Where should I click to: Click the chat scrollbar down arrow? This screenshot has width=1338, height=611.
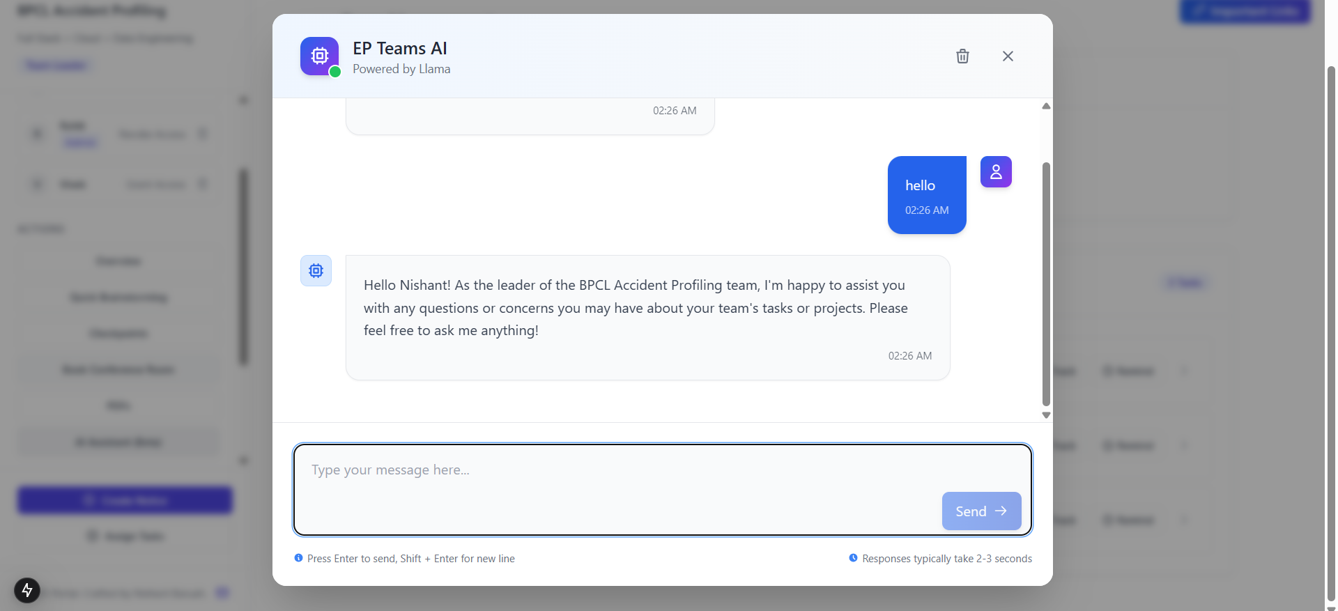(x=1046, y=415)
